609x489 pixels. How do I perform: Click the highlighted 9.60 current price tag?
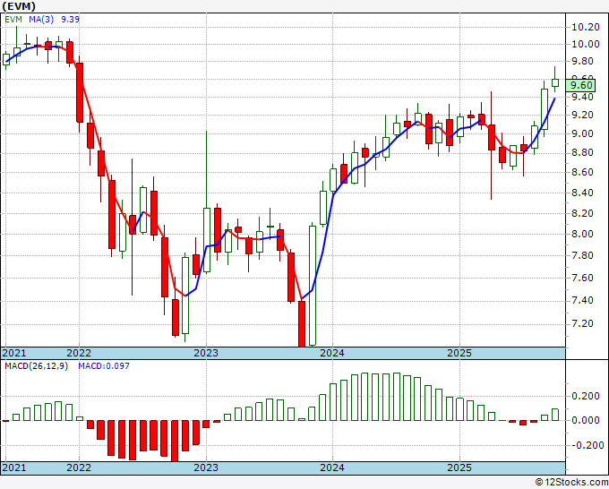pyautogui.click(x=580, y=85)
